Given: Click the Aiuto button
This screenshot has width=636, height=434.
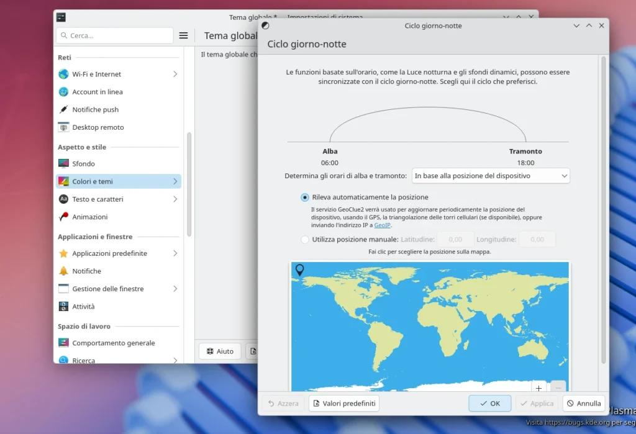Looking at the screenshot, I should point(219,351).
